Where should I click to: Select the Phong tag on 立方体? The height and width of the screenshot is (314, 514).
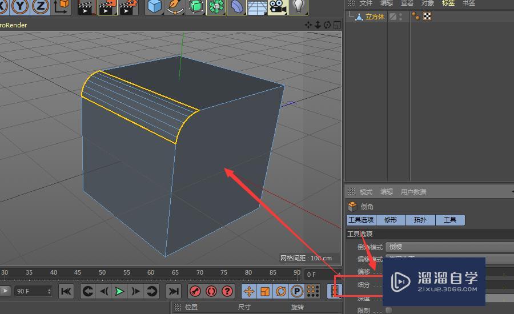(x=416, y=16)
